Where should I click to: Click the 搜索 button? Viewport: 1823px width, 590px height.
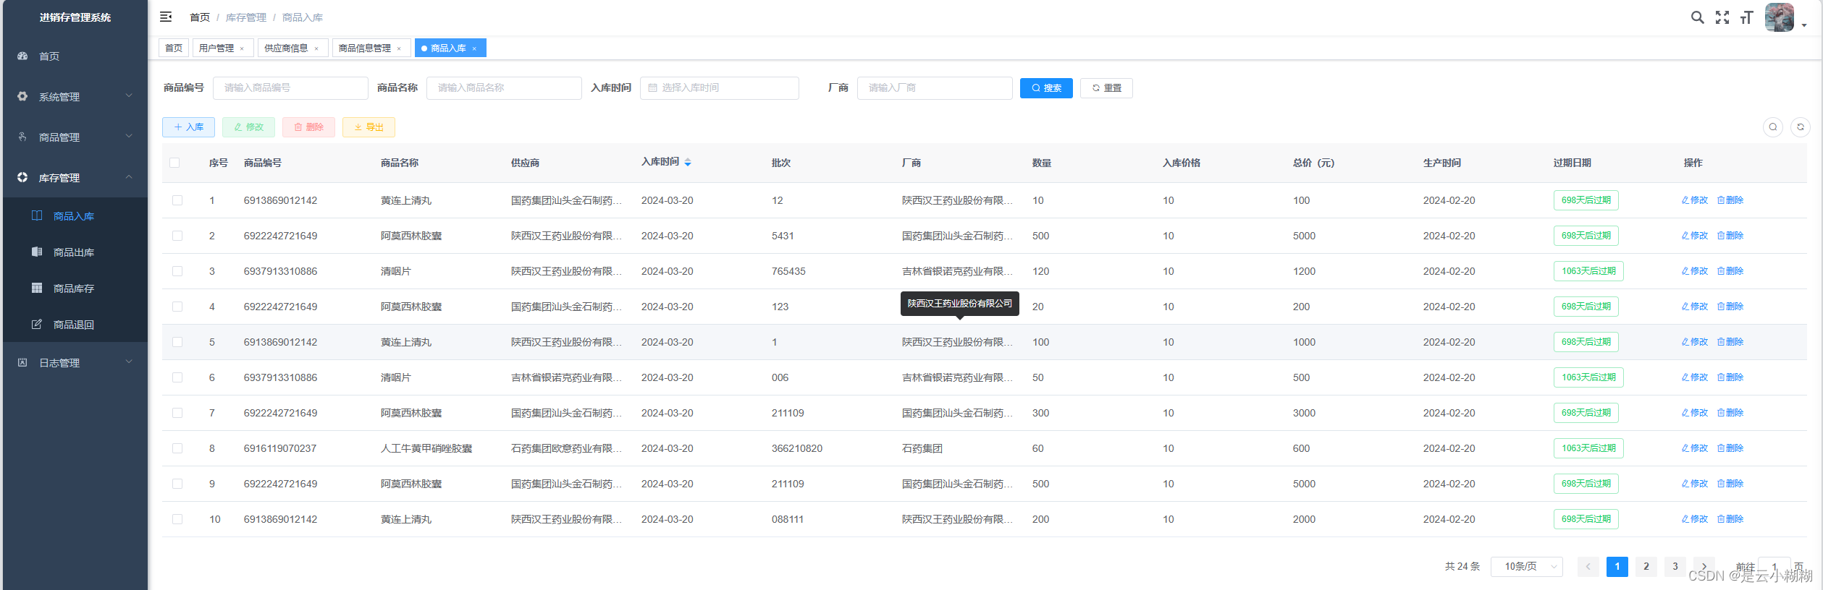point(1046,88)
